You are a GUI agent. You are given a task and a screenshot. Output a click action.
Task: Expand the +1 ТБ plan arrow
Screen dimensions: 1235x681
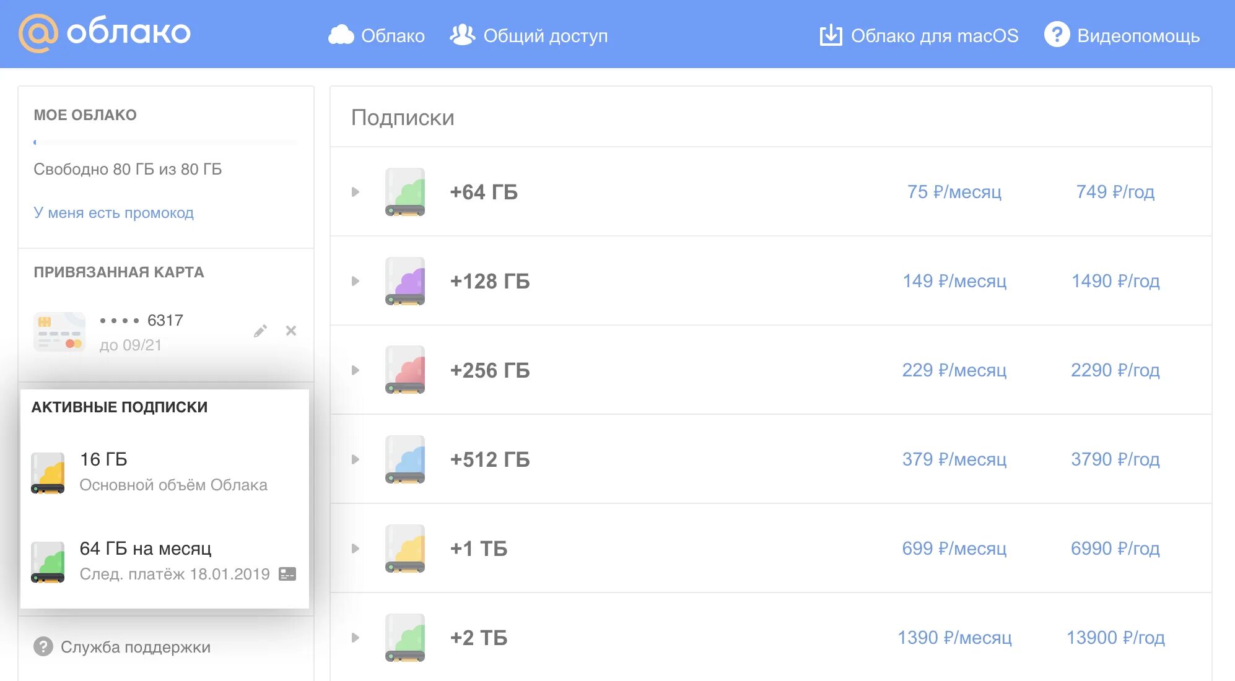[x=356, y=549]
